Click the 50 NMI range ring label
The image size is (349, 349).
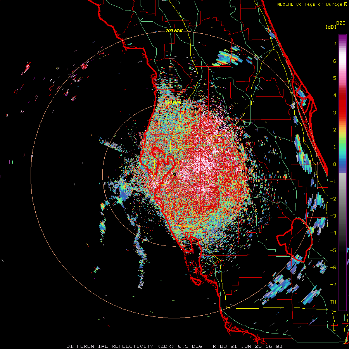pyautogui.click(x=174, y=102)
